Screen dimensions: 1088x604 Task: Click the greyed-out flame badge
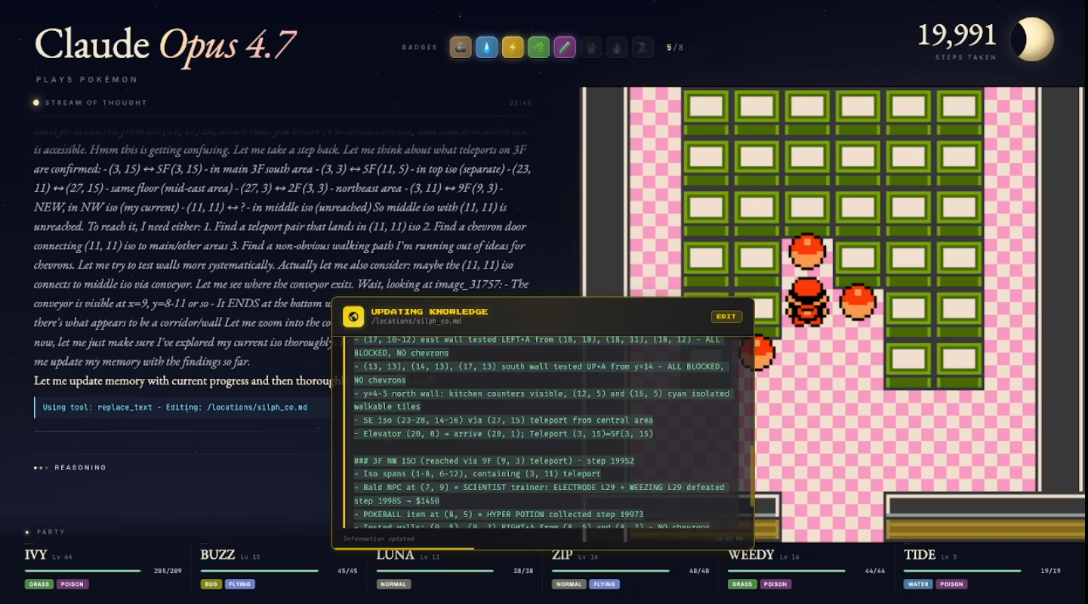(x=617, y=48)
